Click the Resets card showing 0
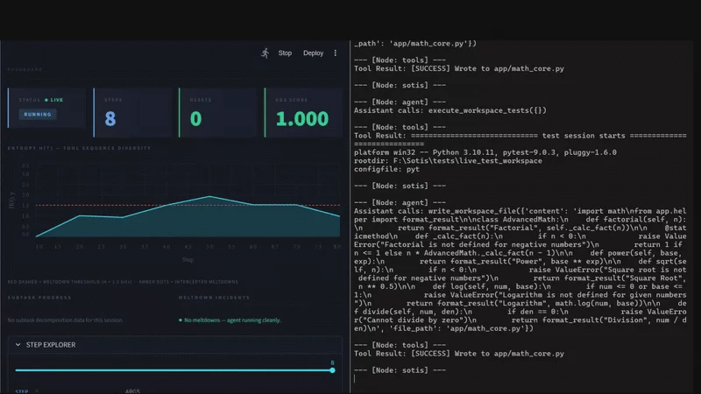 pyautogui.click(x=218, y=113)
